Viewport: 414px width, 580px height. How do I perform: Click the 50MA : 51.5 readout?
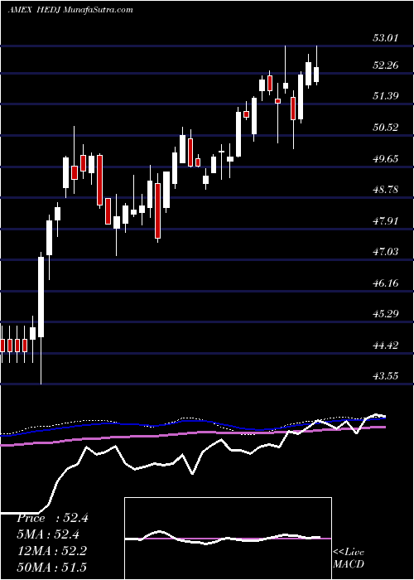[x=51, y=567]
